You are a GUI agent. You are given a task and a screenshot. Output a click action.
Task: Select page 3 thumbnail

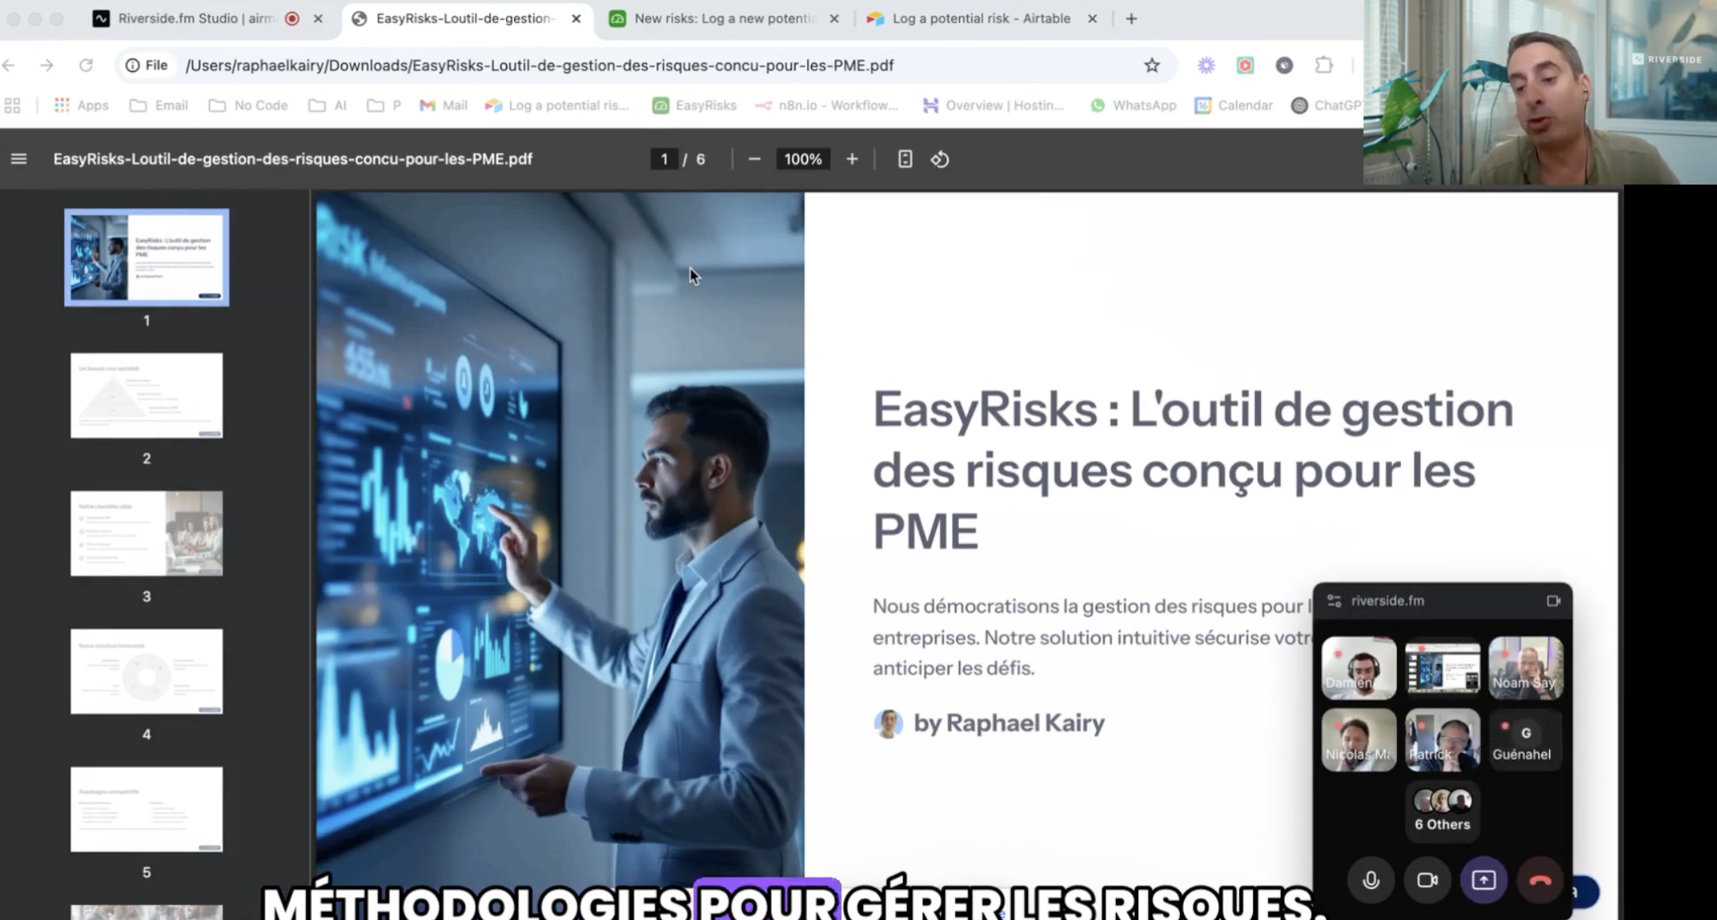point(147,533)
